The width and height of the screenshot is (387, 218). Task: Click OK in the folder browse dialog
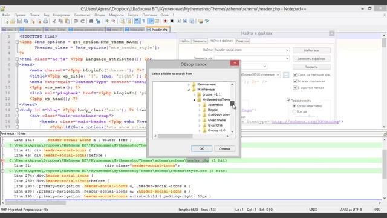(x=201, y=149)
